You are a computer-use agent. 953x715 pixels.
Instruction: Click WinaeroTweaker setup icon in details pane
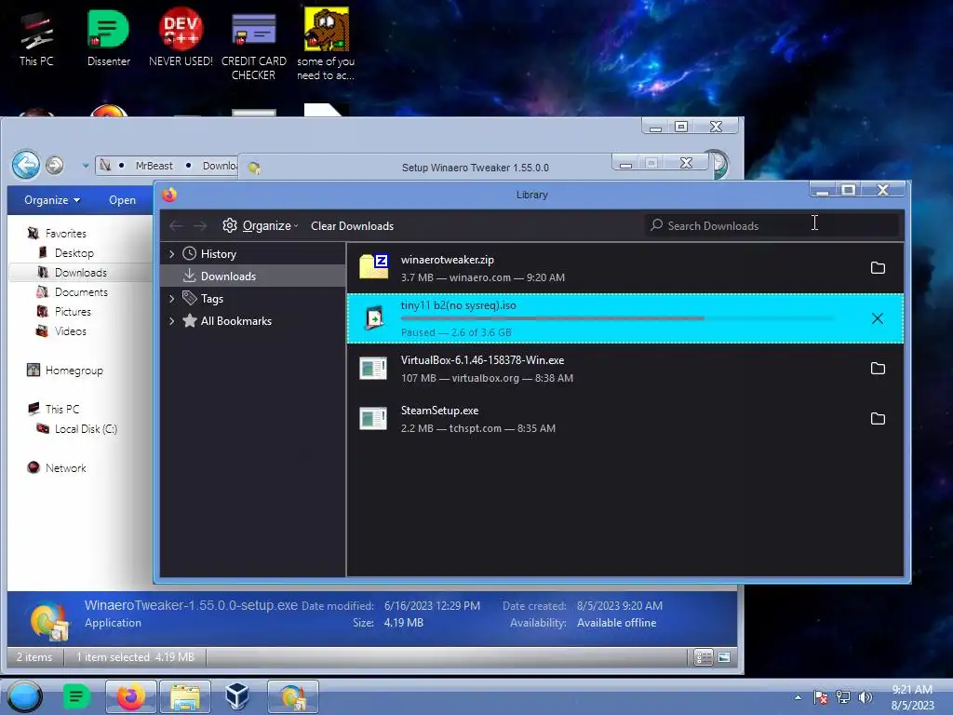[x=48, y=620]
